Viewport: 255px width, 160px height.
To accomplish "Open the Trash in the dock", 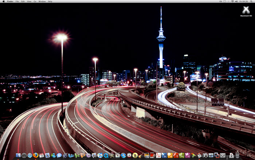I will tap(237, 155).
